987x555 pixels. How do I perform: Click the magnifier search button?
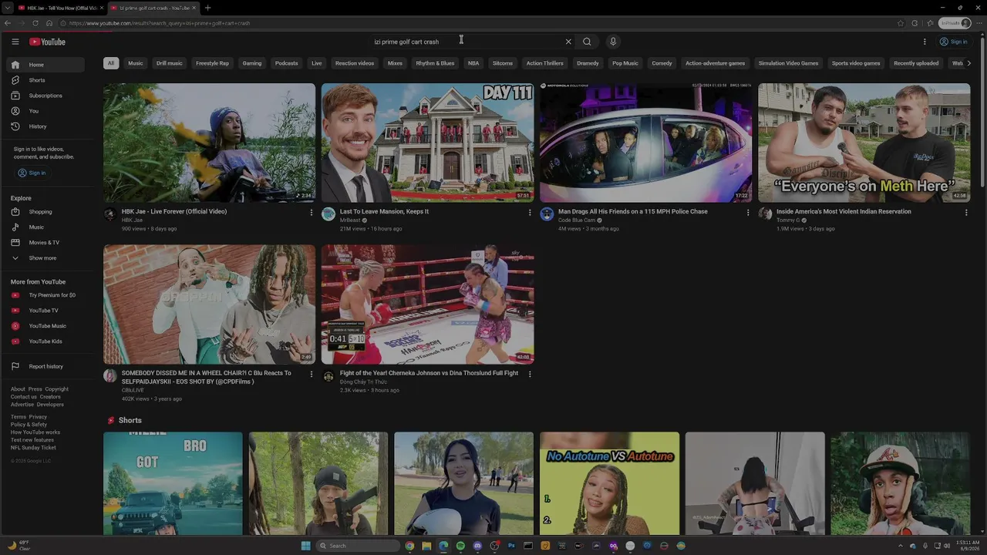point(587,42)
